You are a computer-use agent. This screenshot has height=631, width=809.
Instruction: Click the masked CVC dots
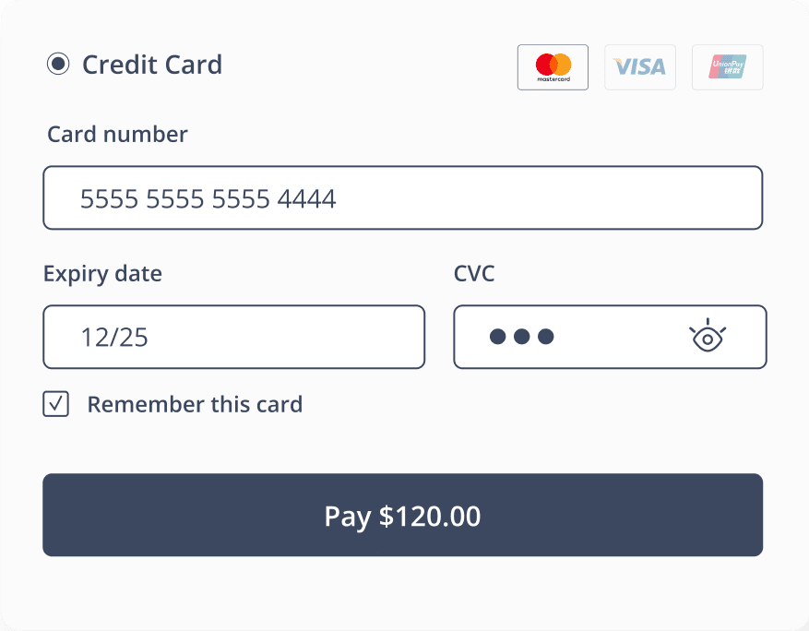tap(521, 337)
